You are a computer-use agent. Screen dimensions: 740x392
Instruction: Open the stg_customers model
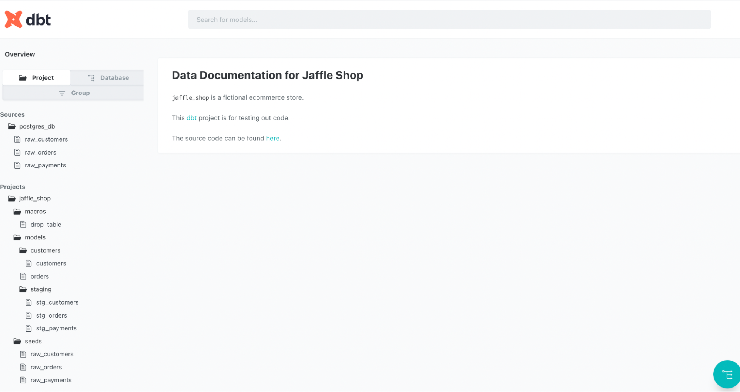coord(57,302)
